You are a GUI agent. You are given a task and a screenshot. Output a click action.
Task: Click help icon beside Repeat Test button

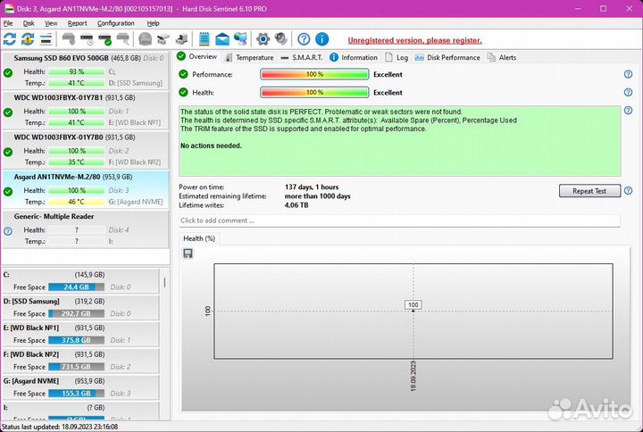pos(628,191)
